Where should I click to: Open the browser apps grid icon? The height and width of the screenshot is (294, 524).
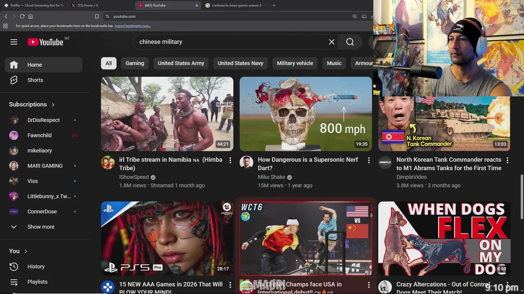pyautogui.click(x=5, y=26)
